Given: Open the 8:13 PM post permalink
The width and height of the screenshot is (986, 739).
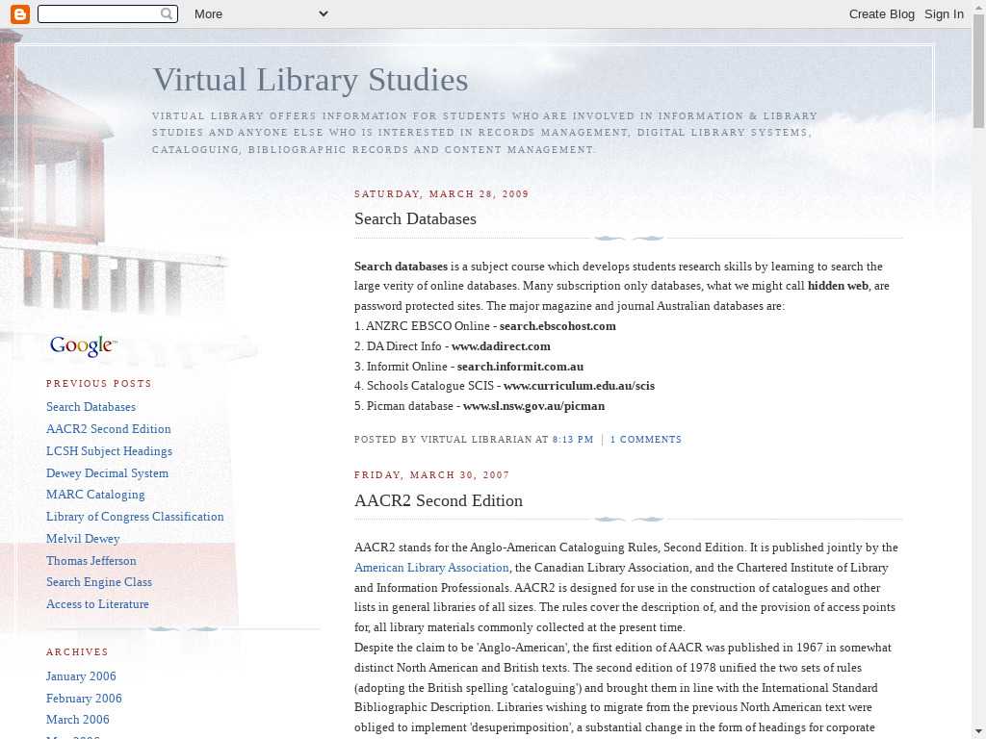Looking at the screenshot, I should tap(573, 440).
